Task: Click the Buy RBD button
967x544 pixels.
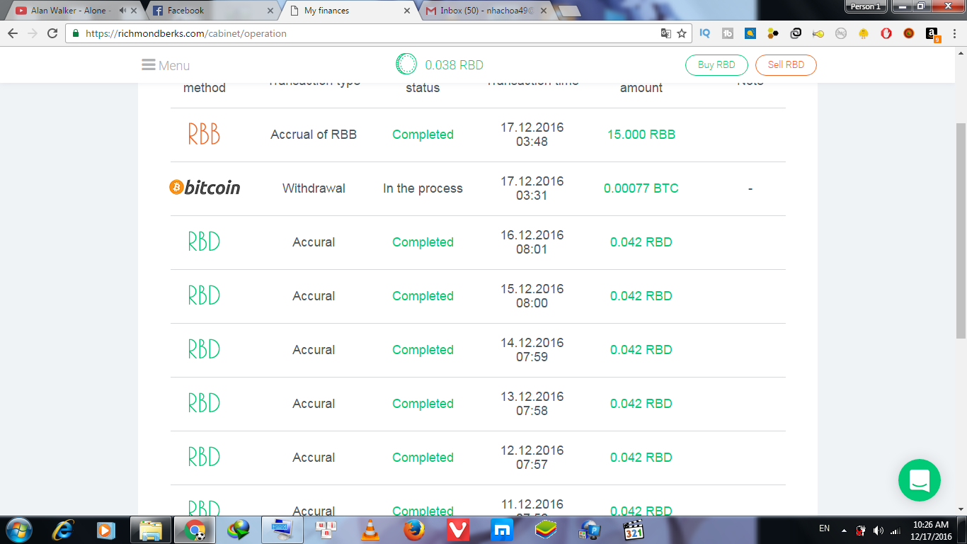Action: coord(716,64)
